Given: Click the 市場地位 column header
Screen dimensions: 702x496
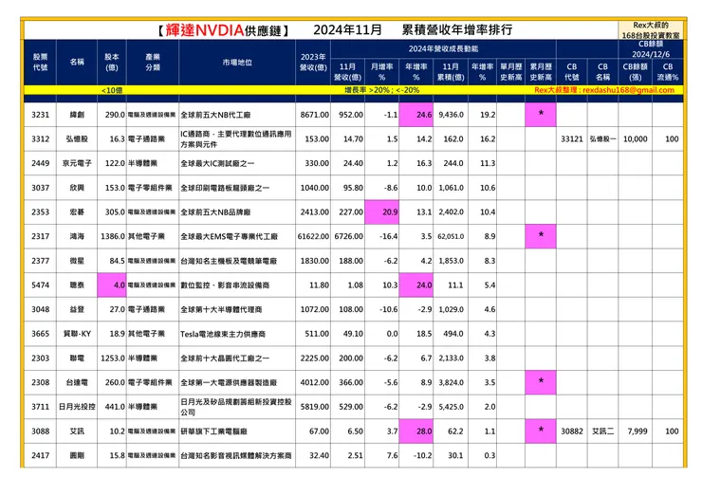Looking at the screenshot, I should coord(237,63).
